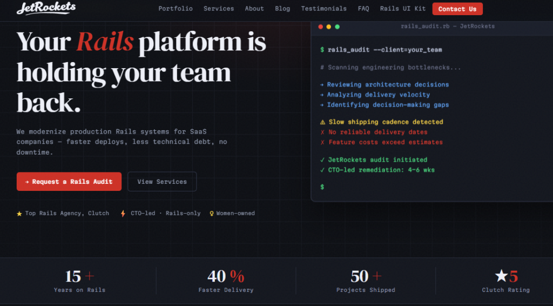This screenshot has height=306, width=553.
Task: Open the Services navigation link
Action: (x=219, y=9)
